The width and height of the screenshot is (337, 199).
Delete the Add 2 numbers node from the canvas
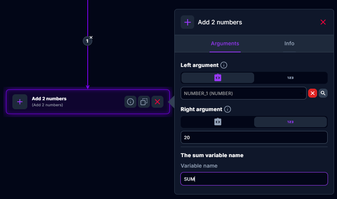click(157, 102)
